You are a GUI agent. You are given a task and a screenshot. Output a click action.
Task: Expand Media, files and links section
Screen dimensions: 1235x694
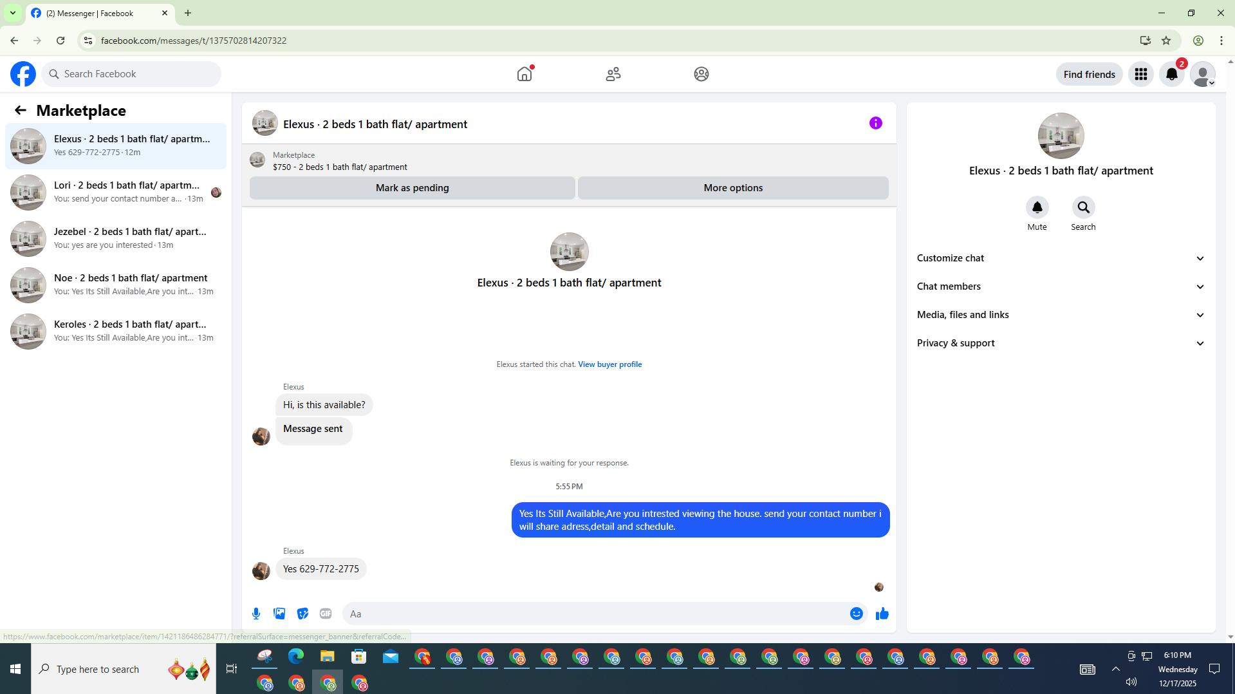[x=1061, y=315]
